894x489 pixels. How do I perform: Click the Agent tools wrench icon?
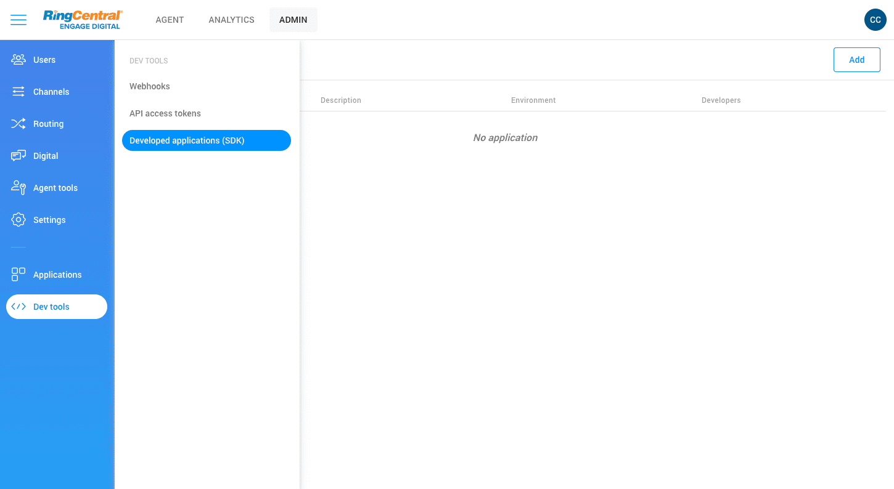point(18,188)
